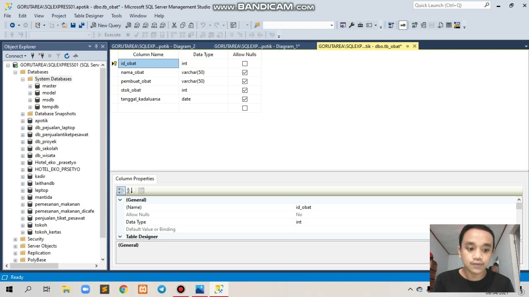The image size is (529, 297).
Task: Click the Alphabetical sort icon in Column Properties
Action: pyautogui.click(x=129, y=190)
